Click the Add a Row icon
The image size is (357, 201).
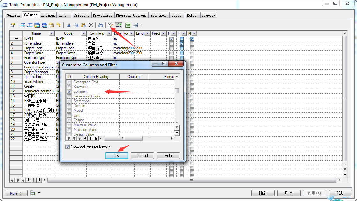pyautogui.click(x=30, y=25)
